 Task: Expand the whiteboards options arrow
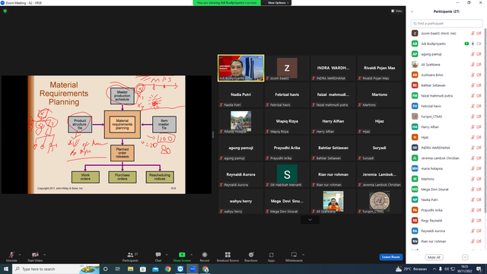303,255
